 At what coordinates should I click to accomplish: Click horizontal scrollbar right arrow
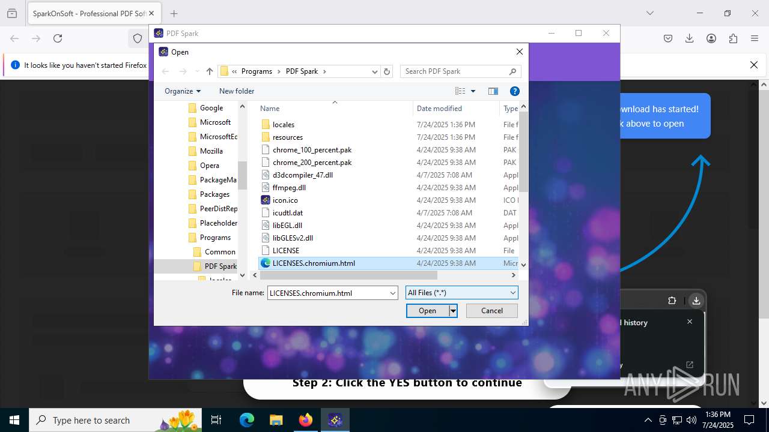pos(513,275)
